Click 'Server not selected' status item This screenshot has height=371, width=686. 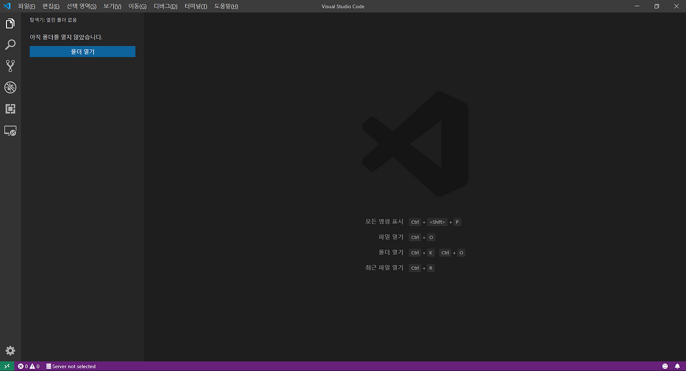click(x=71, y=366)
